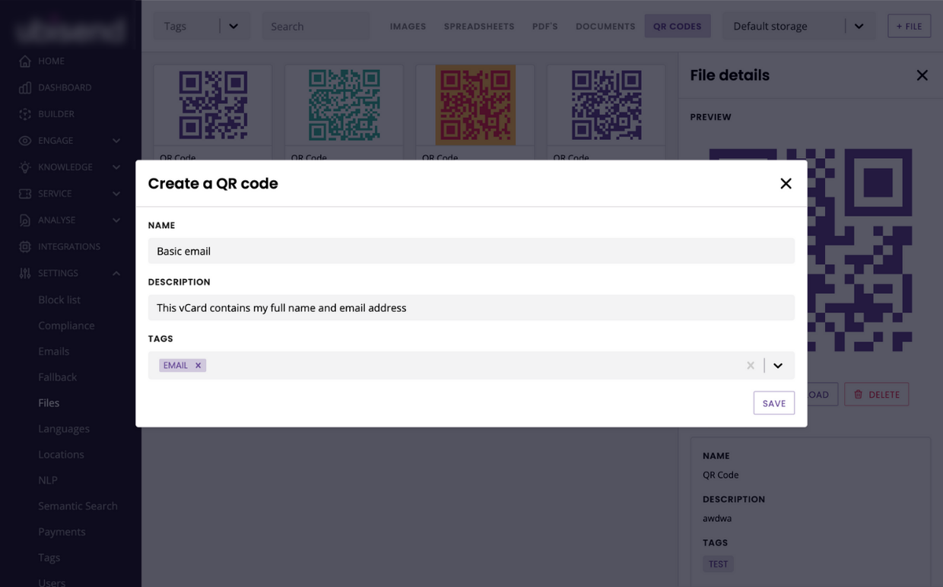Select the Settings sliders icon
Image resolution: width=943 pixels, height=587 pixels.
pos(25,273)
